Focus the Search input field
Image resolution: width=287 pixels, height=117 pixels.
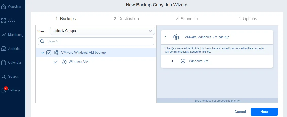pos(99,41)
